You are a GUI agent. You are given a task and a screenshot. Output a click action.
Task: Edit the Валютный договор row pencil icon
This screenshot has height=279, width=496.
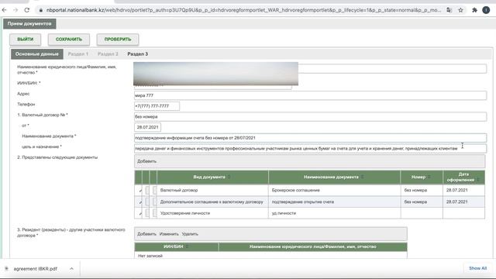click(140, 191)
